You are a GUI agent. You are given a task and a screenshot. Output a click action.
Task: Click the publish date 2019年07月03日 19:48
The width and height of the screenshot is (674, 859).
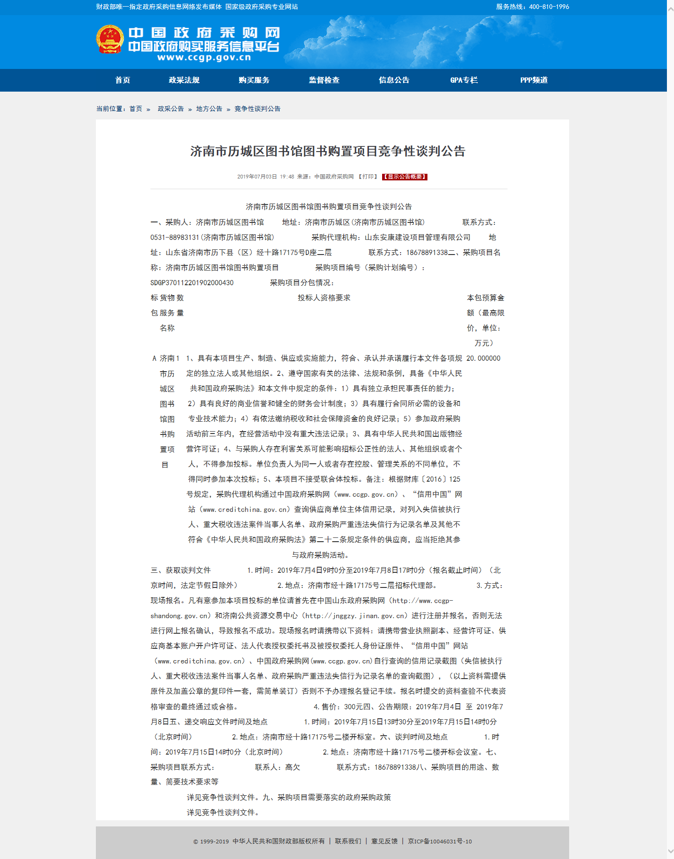point(265,177)
